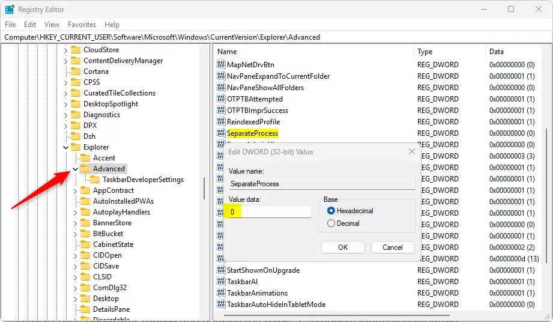The height and width of the screenshot is (322, 553).
Task: Expand the CloudStore key
Action: click(65, 50)
